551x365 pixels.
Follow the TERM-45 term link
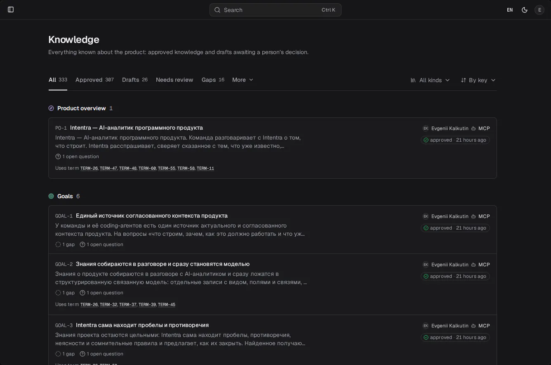pos(167,305)
